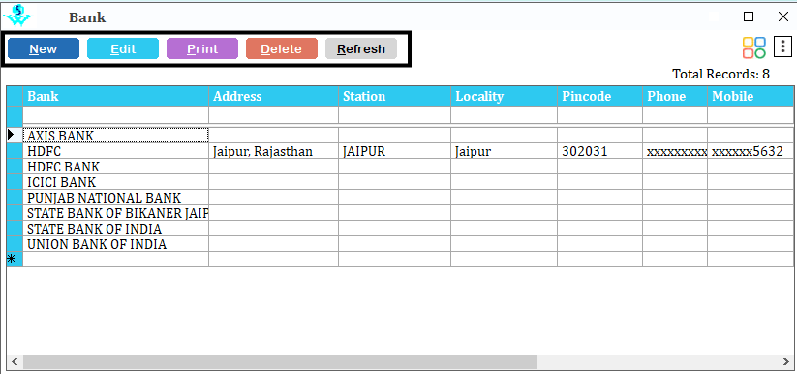Click the Edit button
The width and height of the screenshot is (797, 374).
point(123,48)
